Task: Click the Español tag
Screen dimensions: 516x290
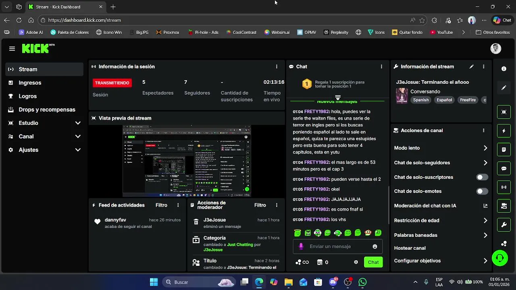Action: [x=444, y=100]
